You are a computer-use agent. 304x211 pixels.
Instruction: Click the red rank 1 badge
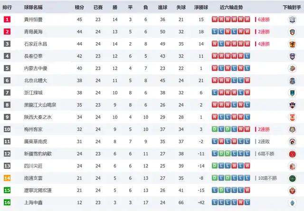[x=7, y=19]
